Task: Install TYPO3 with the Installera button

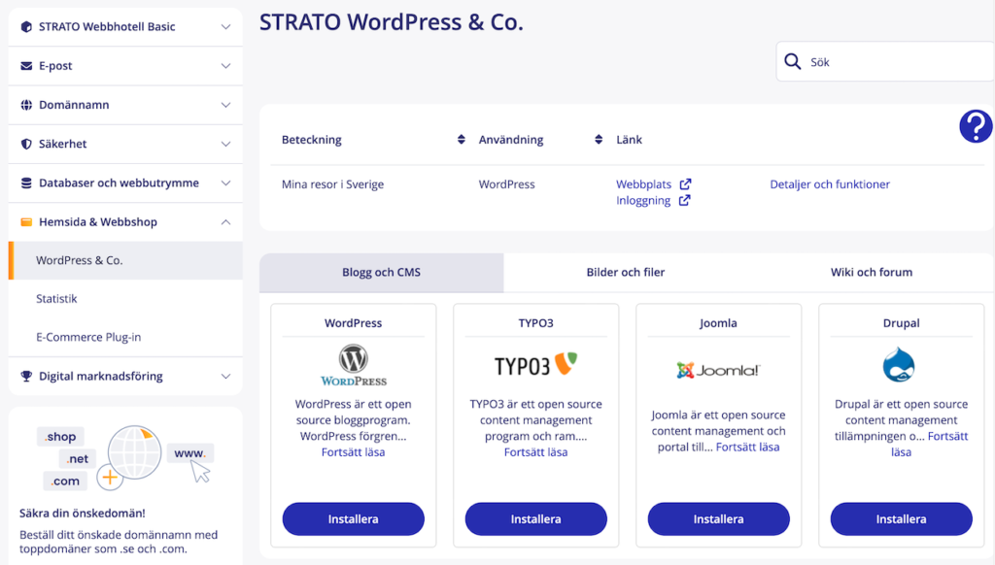Action: (x=535, y=518)
